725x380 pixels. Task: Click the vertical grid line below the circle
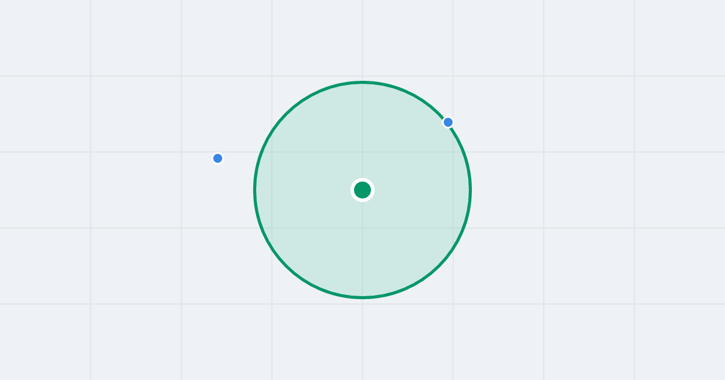[362, 339]
